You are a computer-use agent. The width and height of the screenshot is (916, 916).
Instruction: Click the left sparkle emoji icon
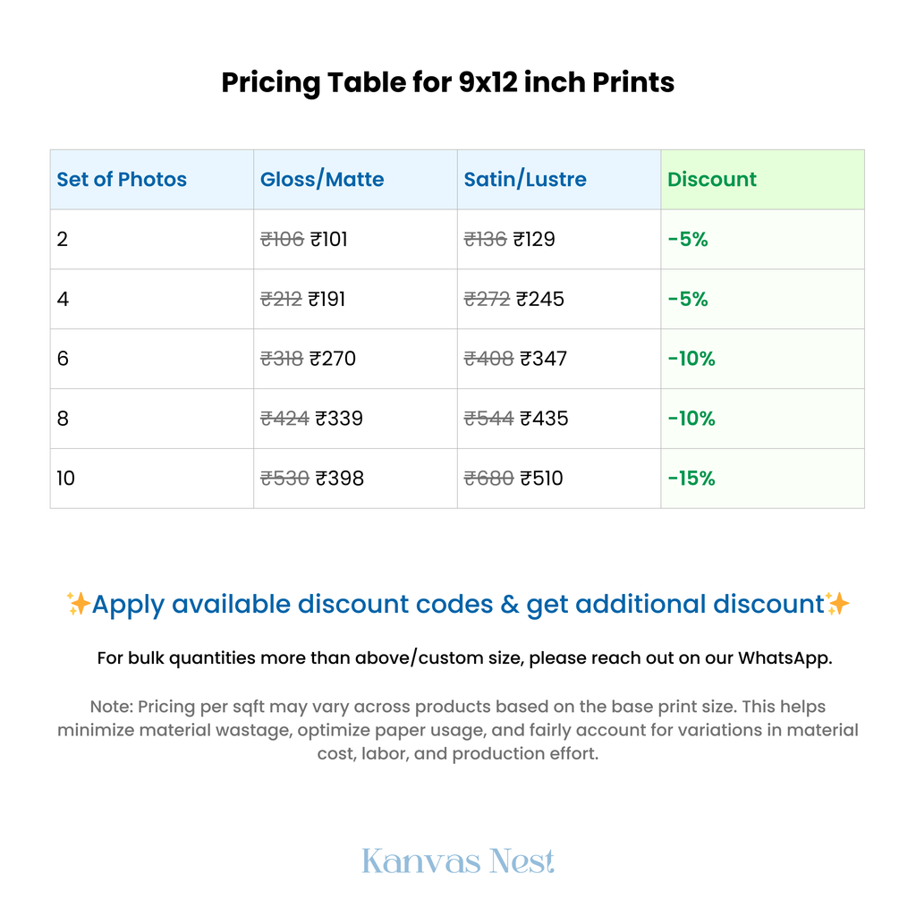click(78, 604)
